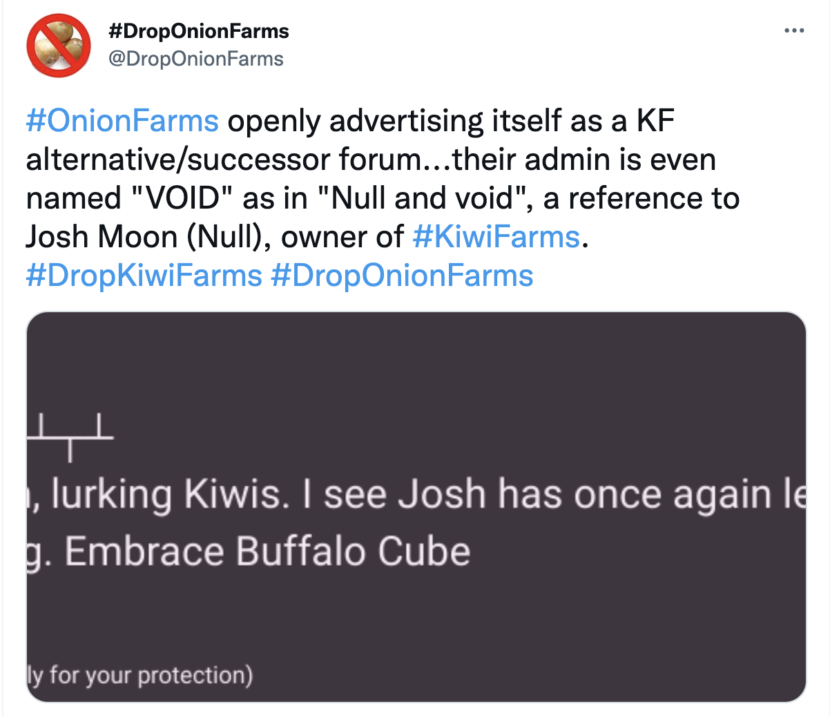Click the bold #DropOnionFarms display name
Viewport: 830px width, 717px height.
pyautogui.click(x=199, y=31)
